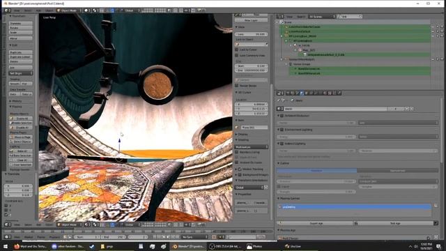
Task: Switch to the Texture properties tab icon
Action: click(330, 93)
